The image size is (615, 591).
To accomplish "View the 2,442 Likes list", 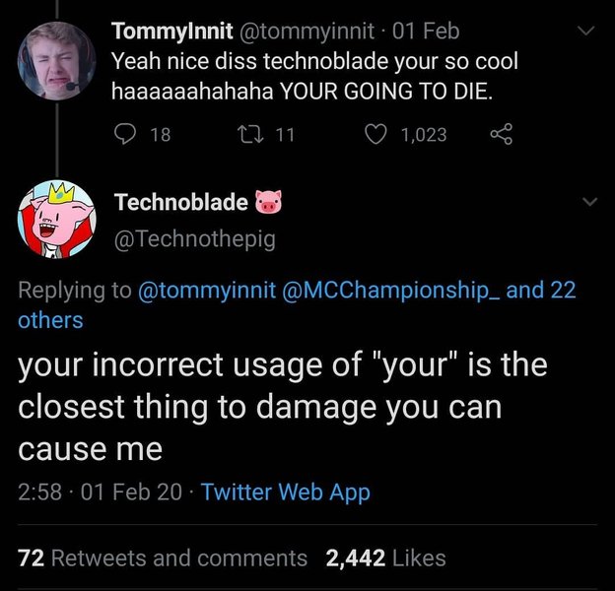I will click(x=384, y=558).
